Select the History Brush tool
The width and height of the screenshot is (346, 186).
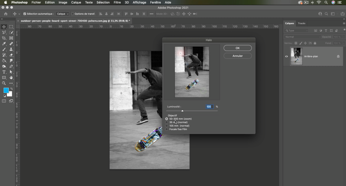[4, 55]
